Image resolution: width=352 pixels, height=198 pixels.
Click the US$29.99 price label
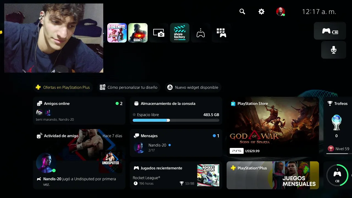(252, 151)
